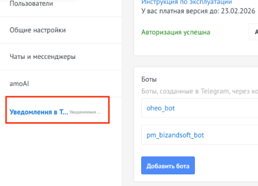Open the Пользователи settings section
The width and height of the screenshot is (258, 186).
point(31,3)
